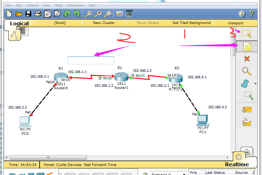The image size is (262, 175).
Task: Click the horizontal scrollbar thumb
Action: [48, 158]
